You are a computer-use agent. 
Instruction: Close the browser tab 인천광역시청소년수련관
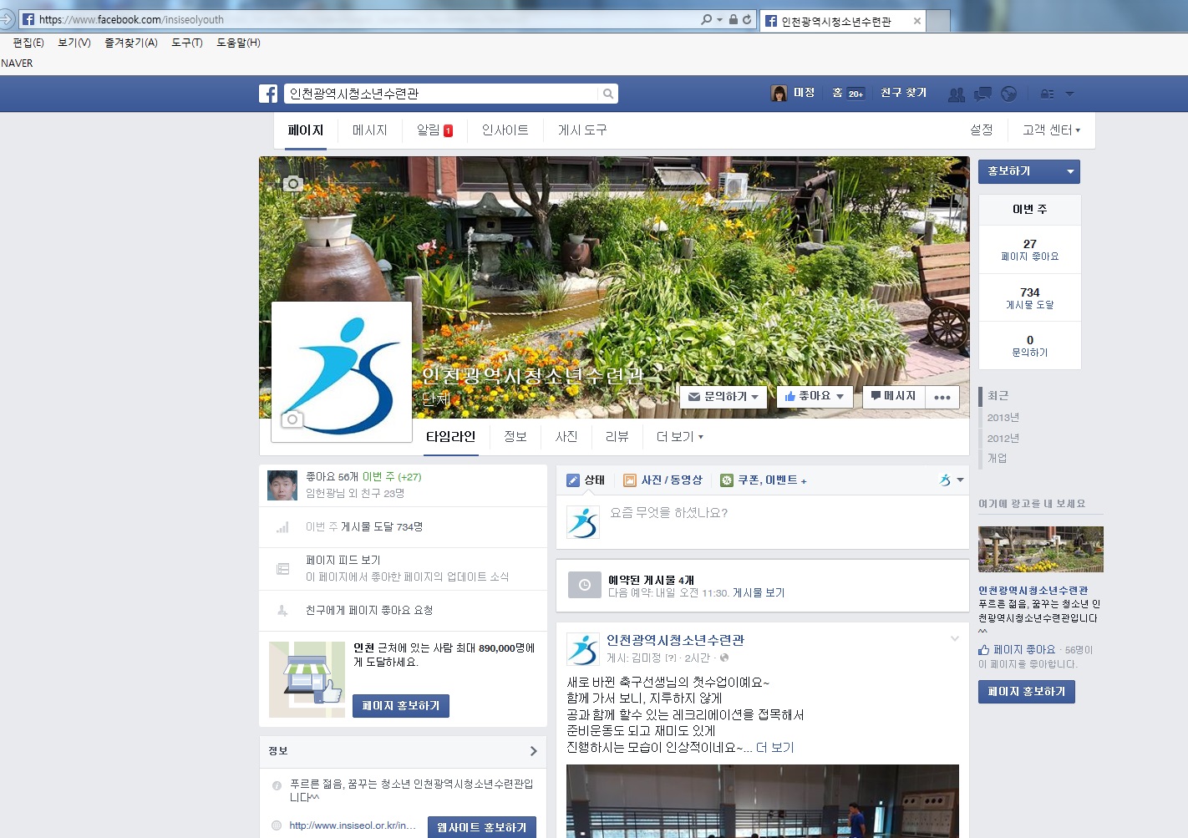[917, 21]
